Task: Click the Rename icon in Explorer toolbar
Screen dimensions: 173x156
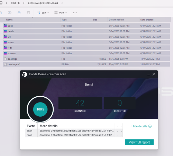Action: [x=10, y=13]
